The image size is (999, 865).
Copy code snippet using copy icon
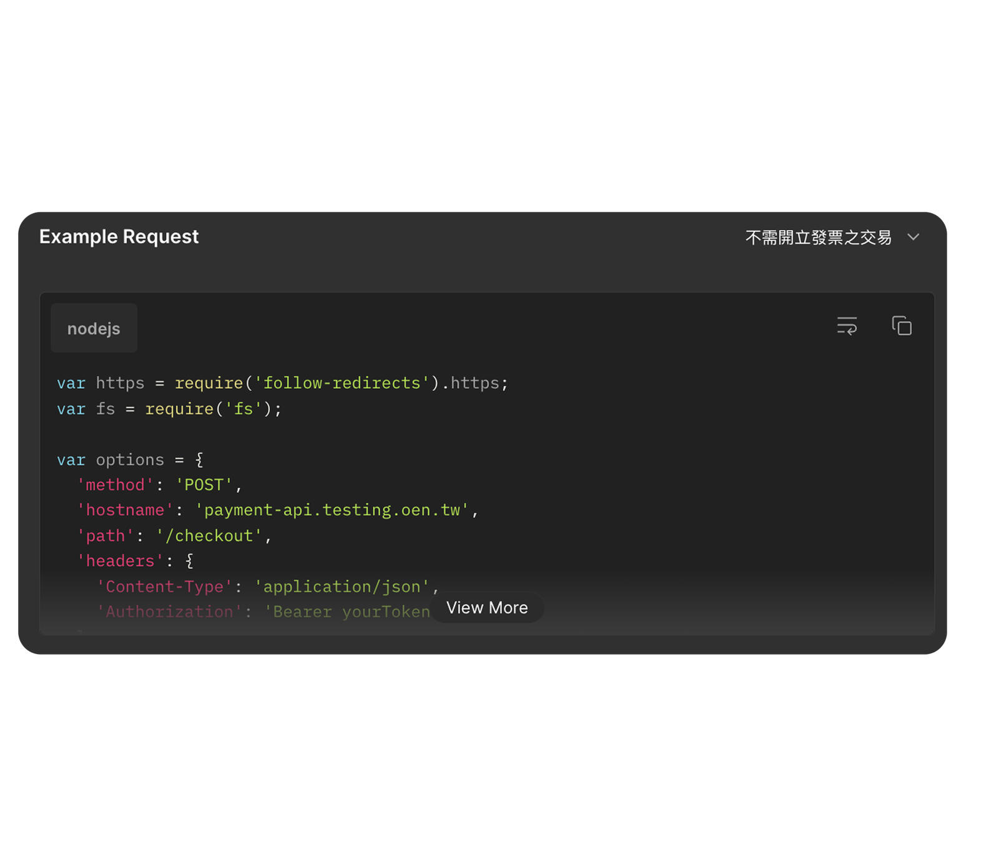[x=902, y=325]
